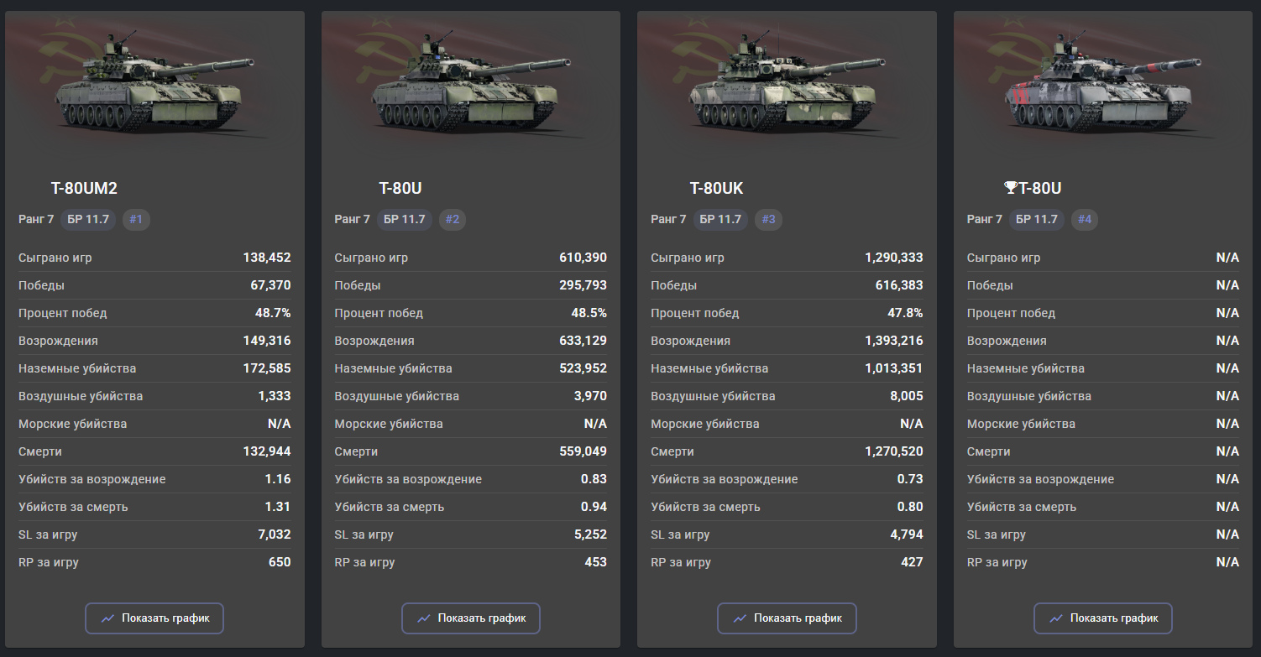
Task: Show the graph for T-80UK
Action: pos(787,618)
